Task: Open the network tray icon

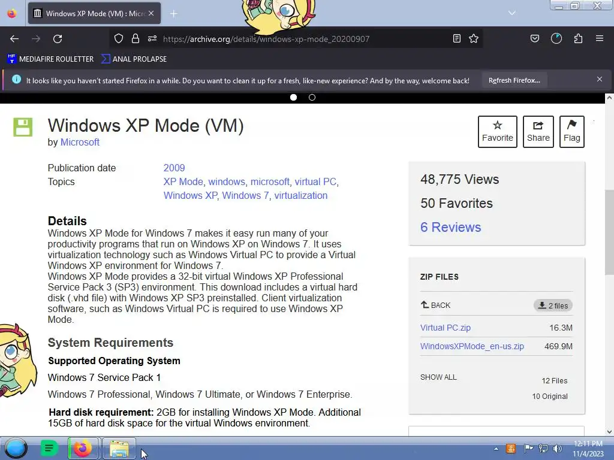Action: pos(543,448)
